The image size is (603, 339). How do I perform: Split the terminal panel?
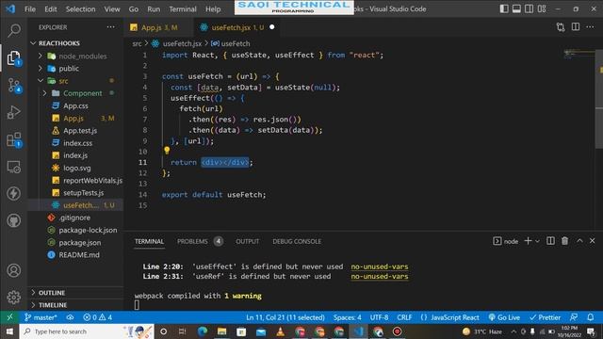[550, 241]
